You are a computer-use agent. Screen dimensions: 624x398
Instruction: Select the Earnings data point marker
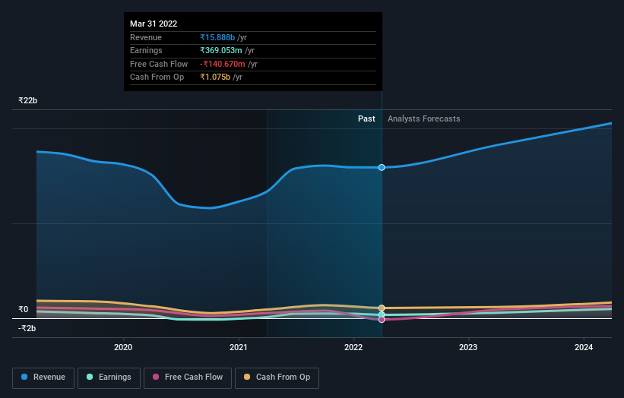(382, 314)
